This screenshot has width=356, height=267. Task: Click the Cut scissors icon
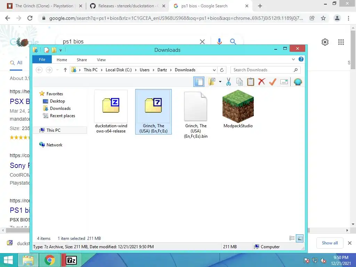[228, 82]
